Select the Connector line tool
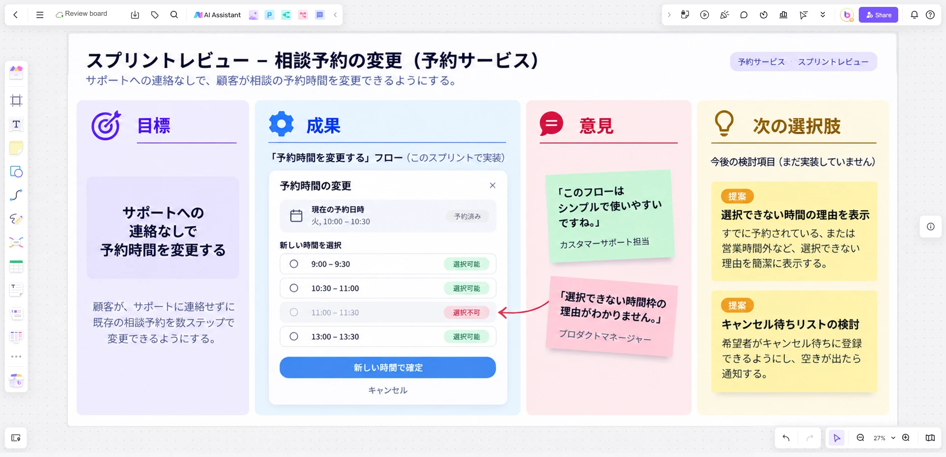The width and height of the screenshot is (946, 457). (16, 195)
